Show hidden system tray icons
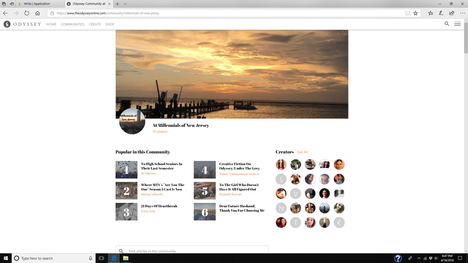468x263 pixels. tap(419, 258)
